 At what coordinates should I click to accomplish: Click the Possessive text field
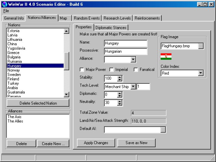[126, 51]
